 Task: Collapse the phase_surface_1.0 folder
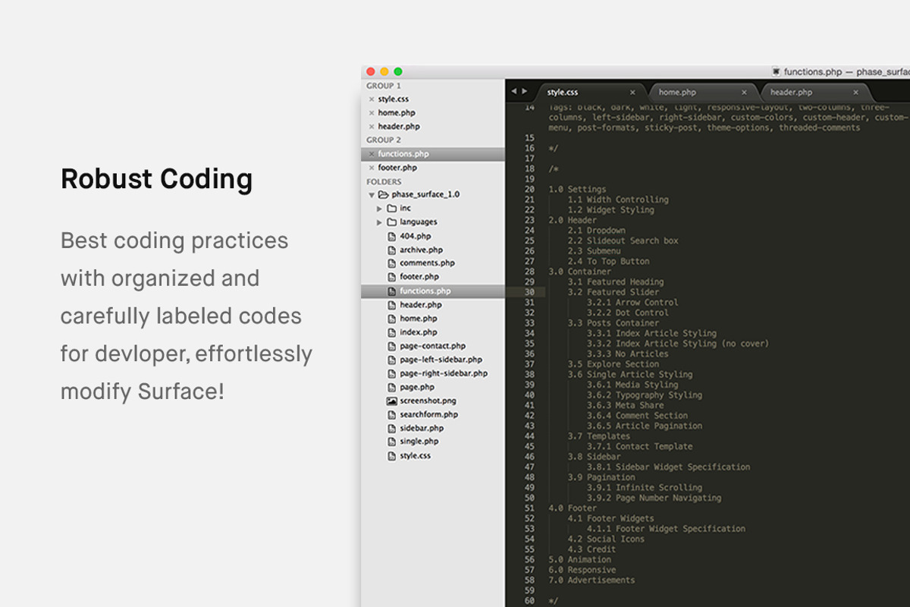tap(372, 195)
